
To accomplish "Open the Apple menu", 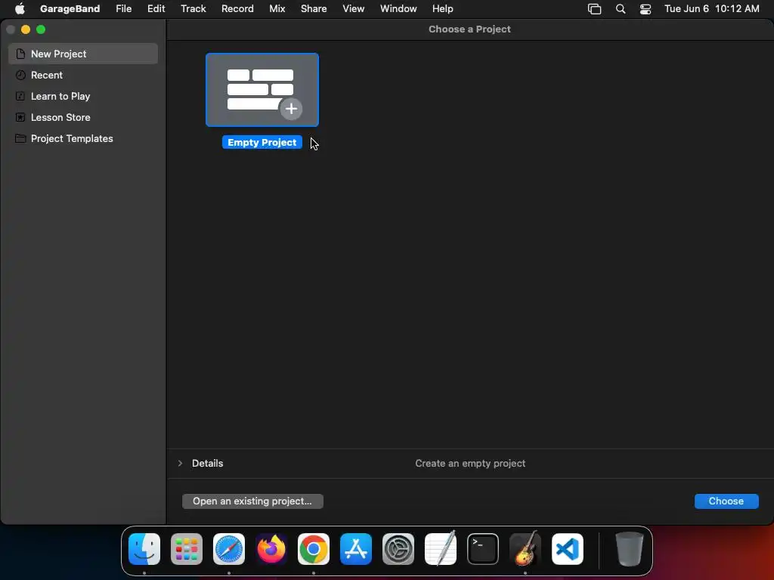I will click(20, 8).
